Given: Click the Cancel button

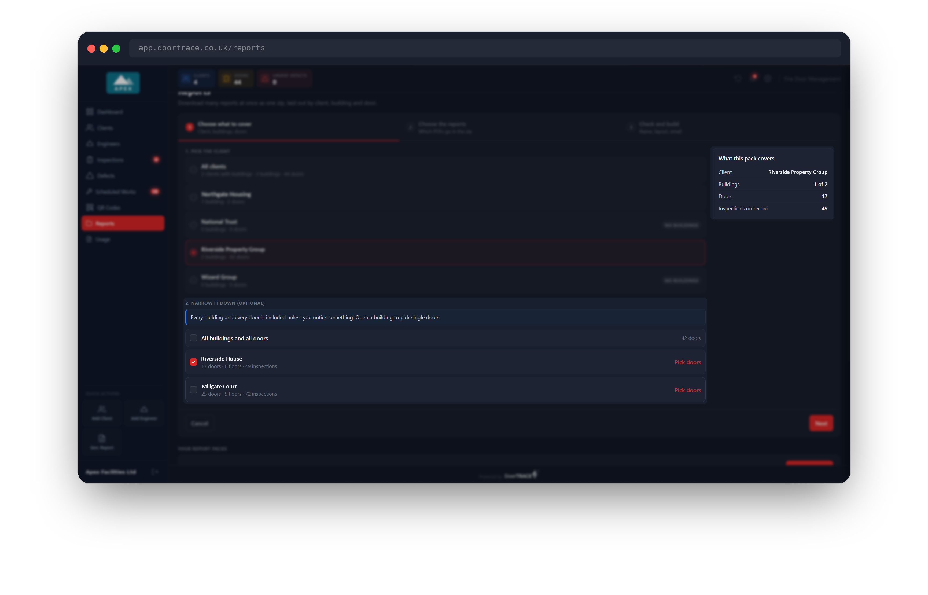Looking at the screenshot, I should pos(199,424).
